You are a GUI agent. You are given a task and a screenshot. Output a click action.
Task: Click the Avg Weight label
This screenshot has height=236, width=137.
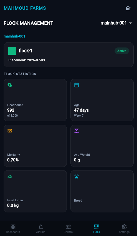[x=82, y=155]
